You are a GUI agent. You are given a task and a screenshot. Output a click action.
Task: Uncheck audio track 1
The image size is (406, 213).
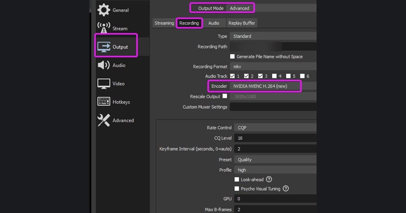(x=232, y=76)
